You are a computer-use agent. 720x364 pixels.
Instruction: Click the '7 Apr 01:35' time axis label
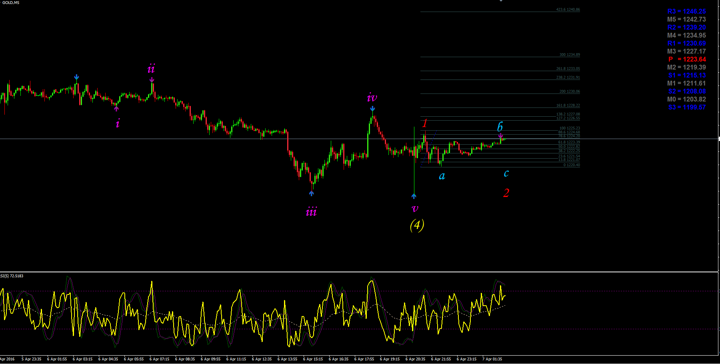click(492, 359)
